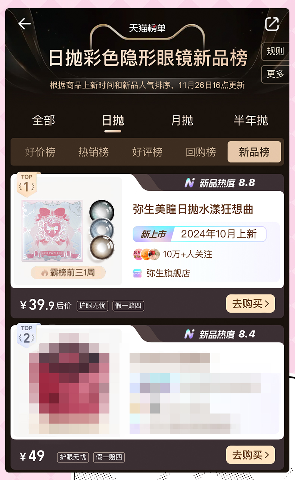Tap the TOP 1 rank badge
The width and height of the screenshot is (295, 480).
(27, 184)
